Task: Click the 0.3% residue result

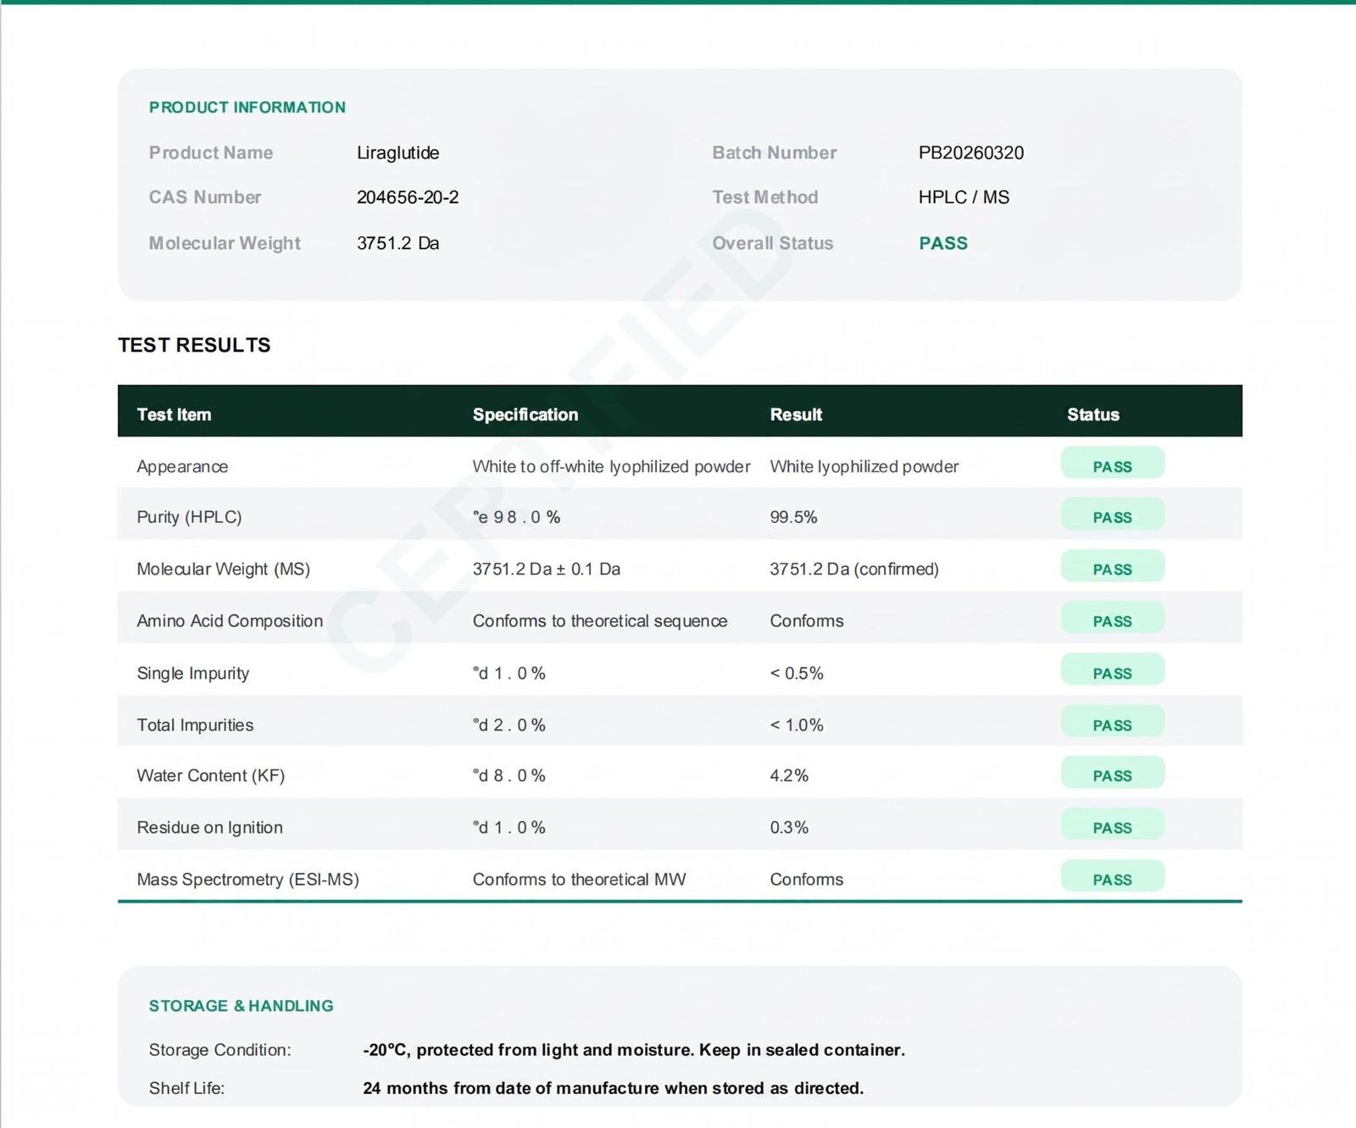Action: click(x=789, y=827)
